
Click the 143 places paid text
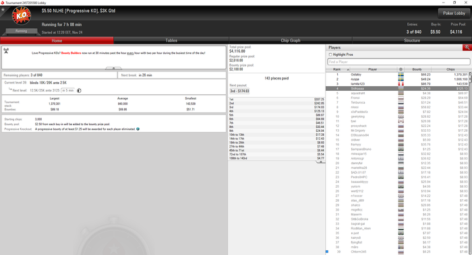(276, 79)
